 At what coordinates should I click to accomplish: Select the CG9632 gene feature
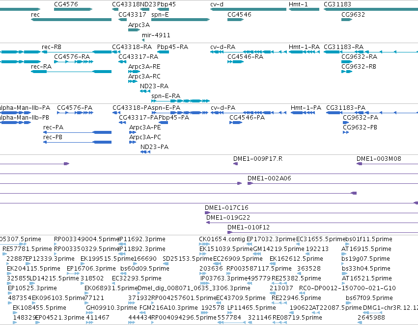point(347,20)
